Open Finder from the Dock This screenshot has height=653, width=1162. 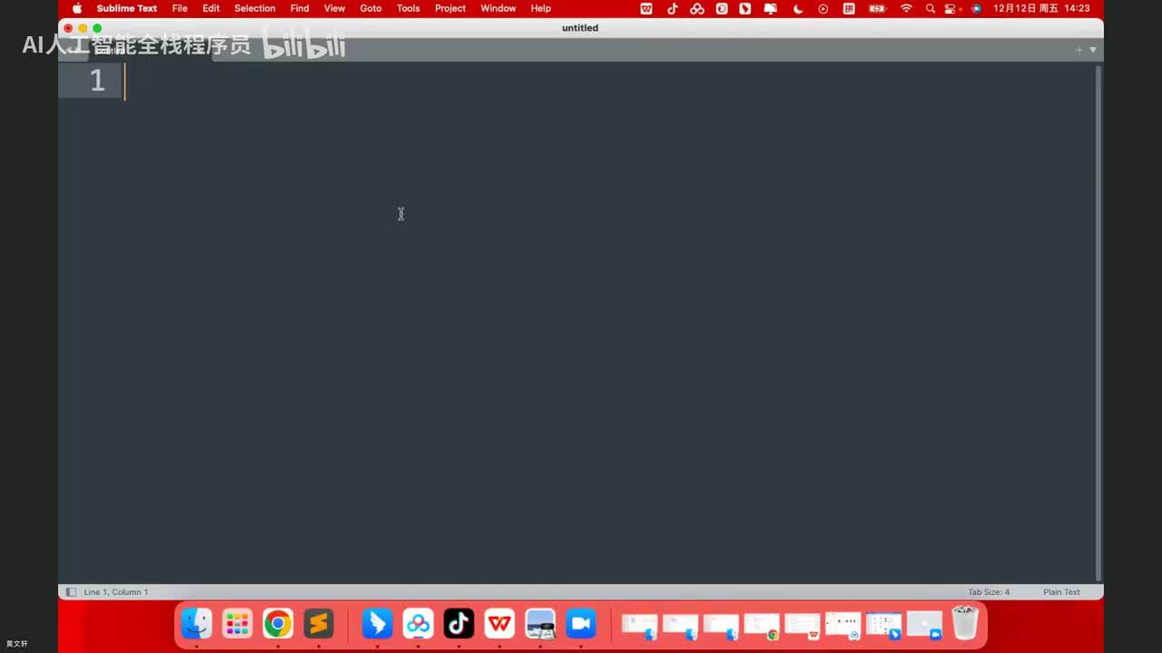click(x=197, y=624)
